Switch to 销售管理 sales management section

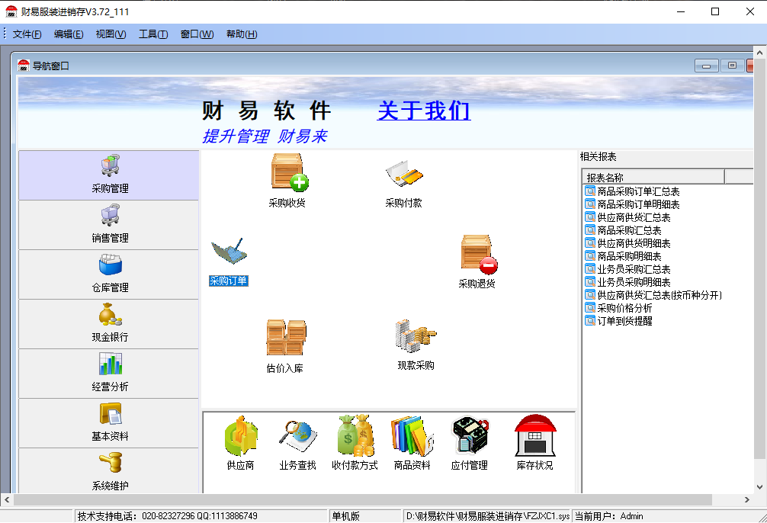tap(108, 224)
